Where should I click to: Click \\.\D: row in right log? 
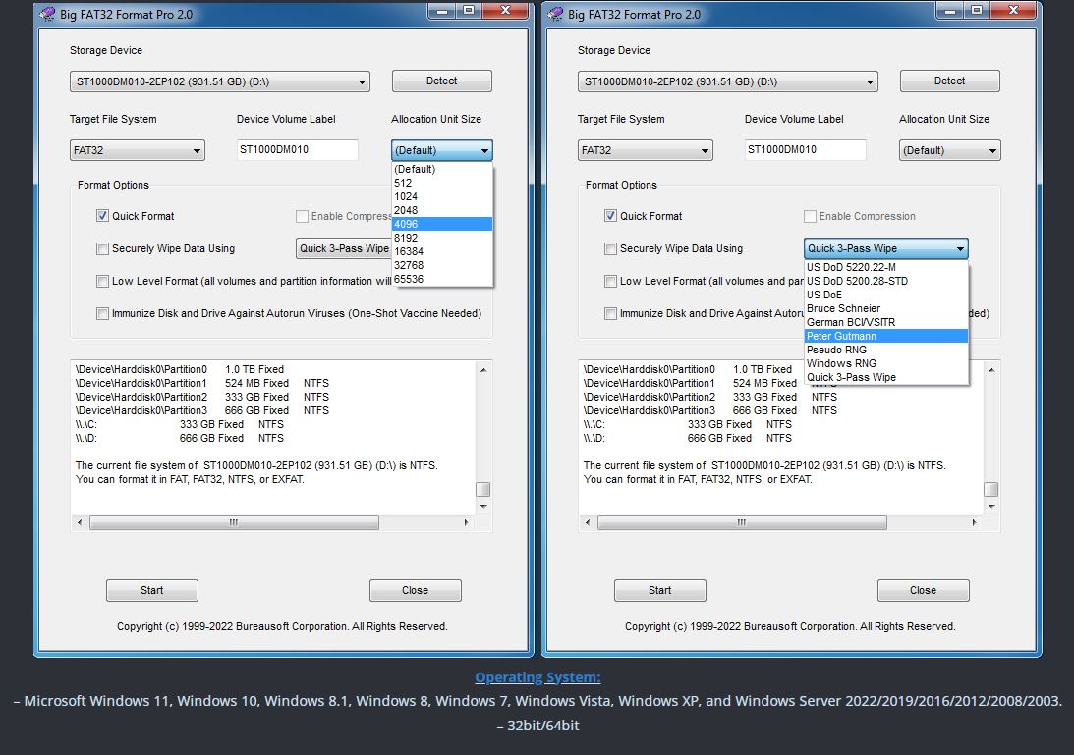(688, 438)
